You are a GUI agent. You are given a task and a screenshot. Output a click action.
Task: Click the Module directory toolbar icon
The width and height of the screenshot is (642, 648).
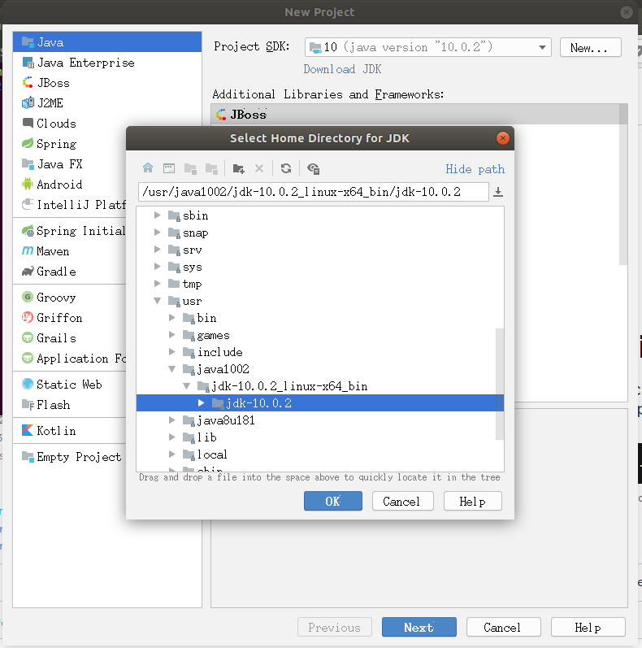211,168
